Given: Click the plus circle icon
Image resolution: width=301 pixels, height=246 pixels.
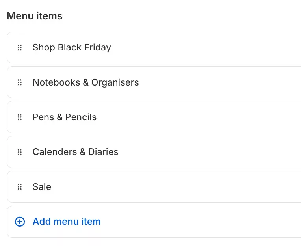Looking at the screenshot, I should 20,222.
